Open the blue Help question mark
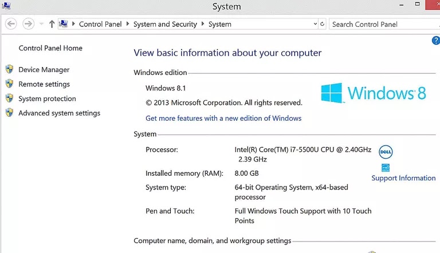This screenshot has width=440, height=253. click(x=435, y=41)
